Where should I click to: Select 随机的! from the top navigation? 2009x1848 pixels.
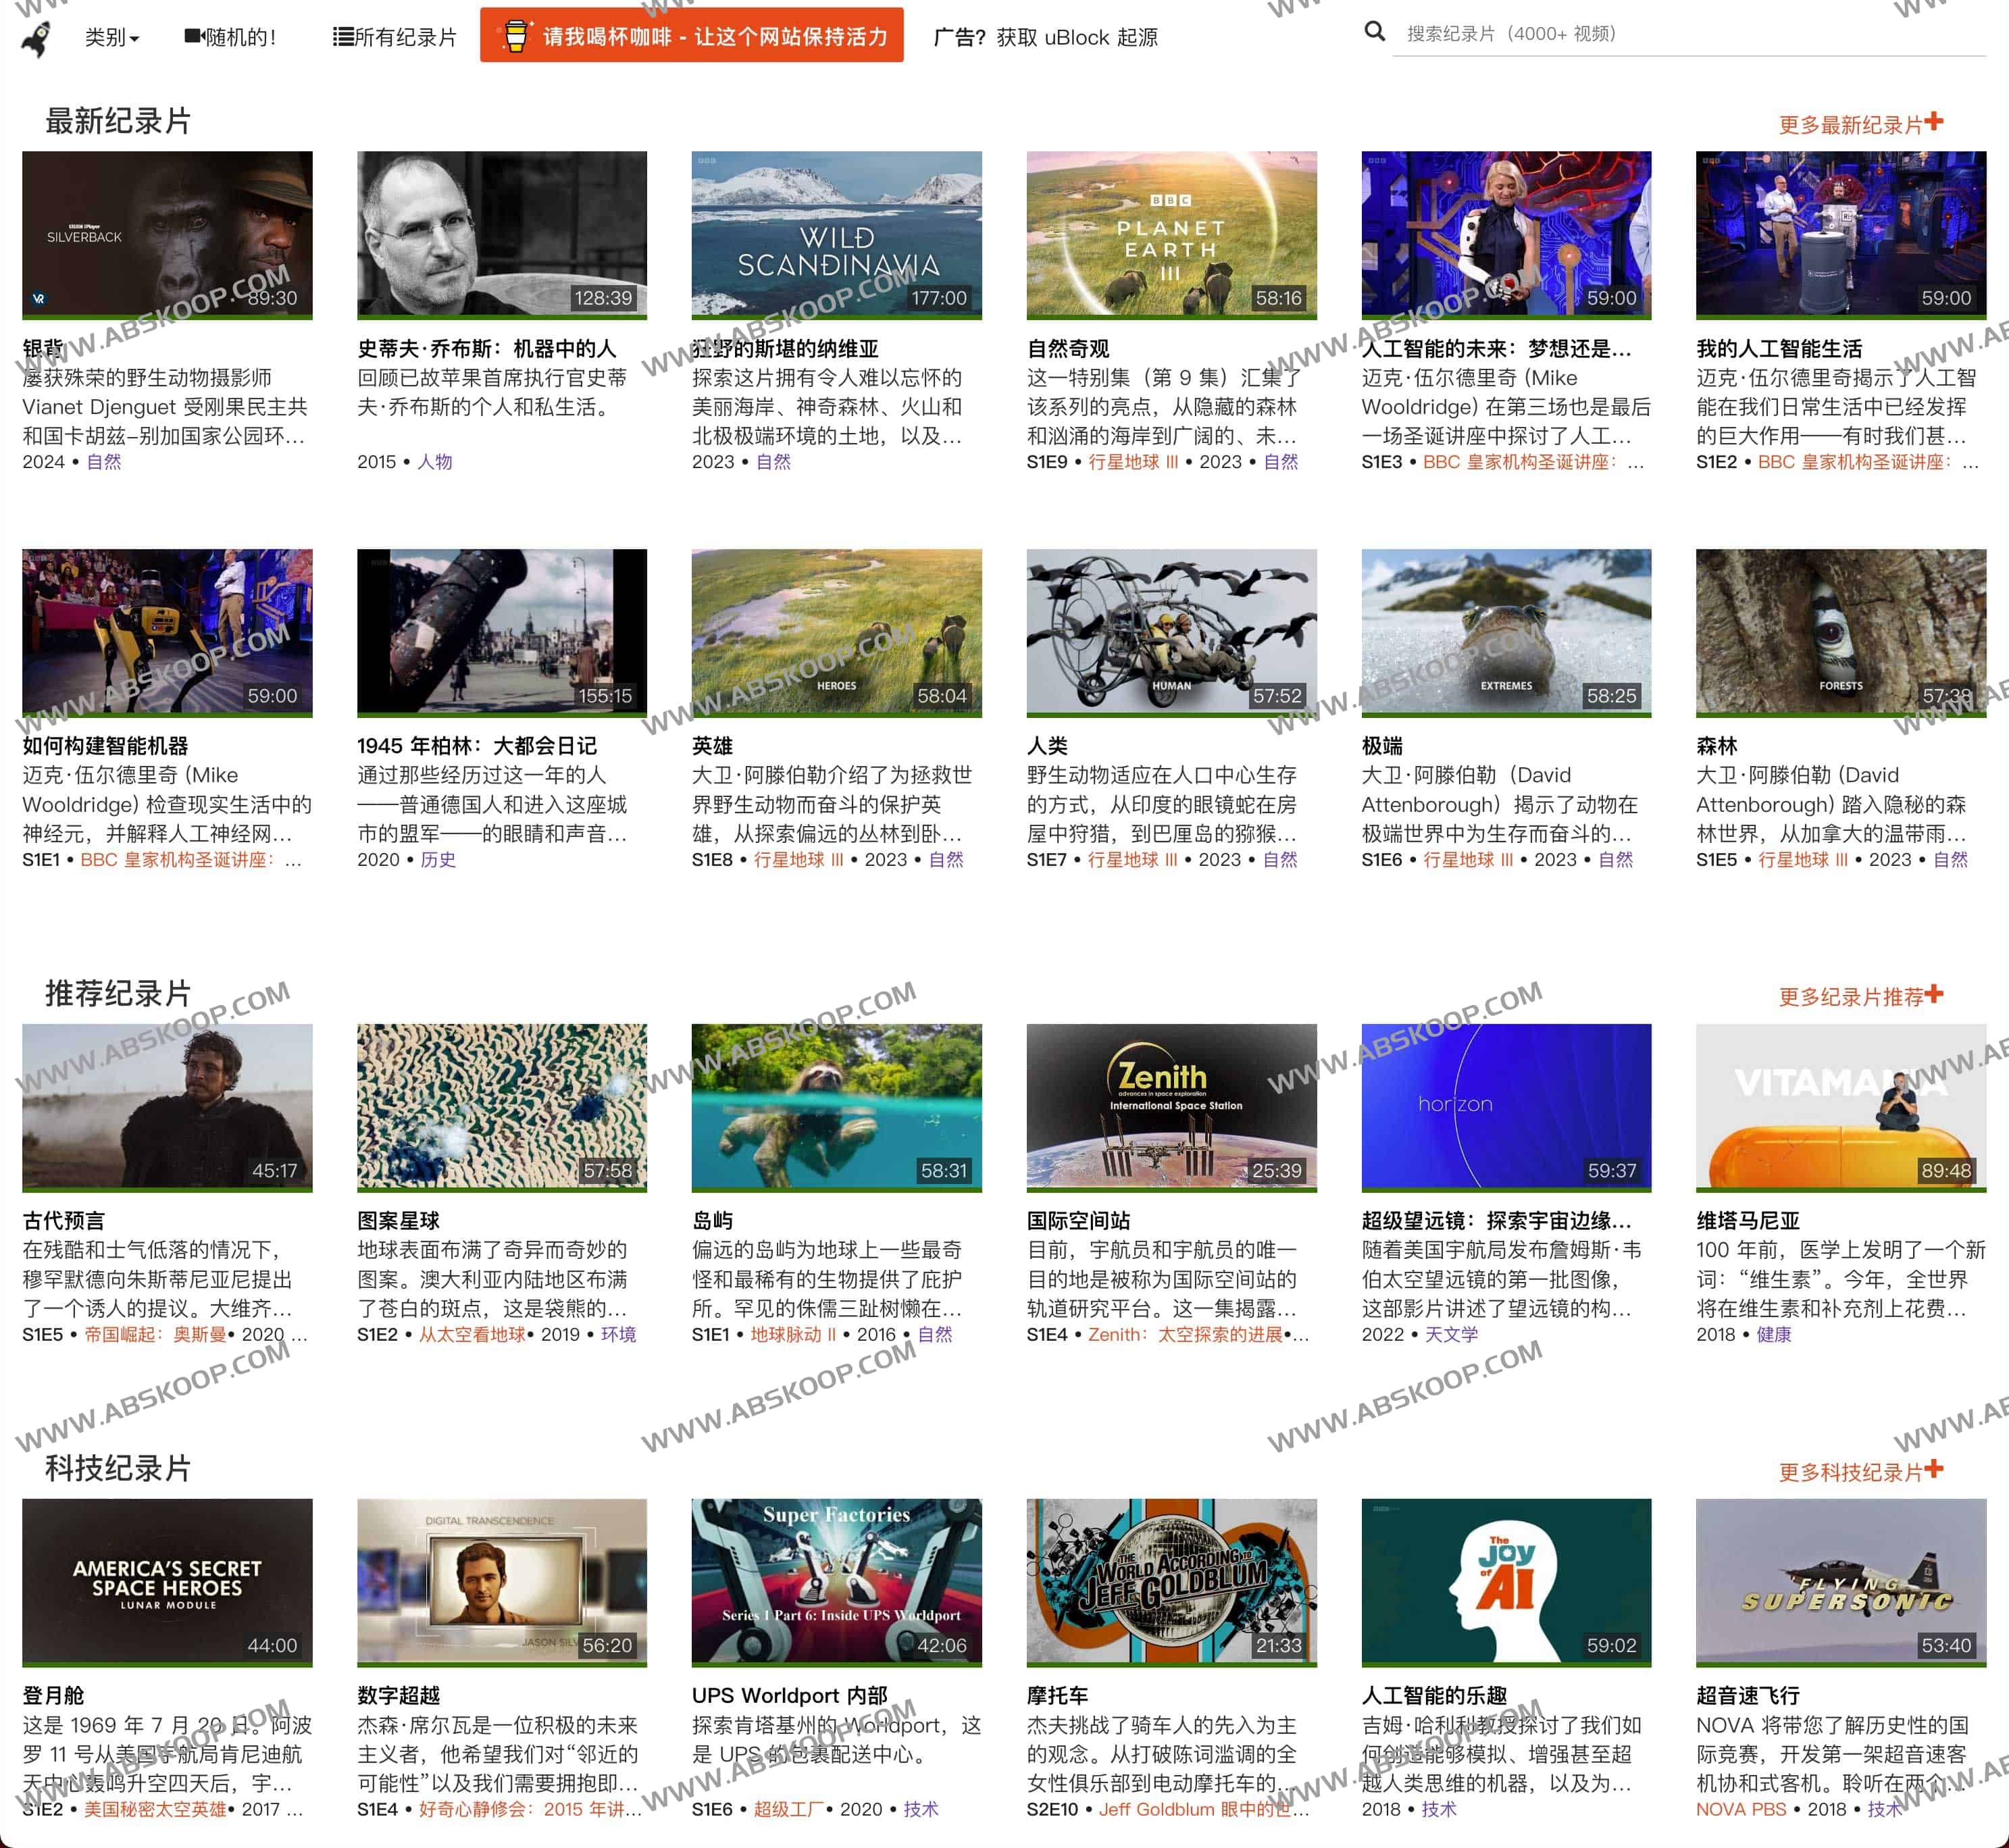pos(240,36)
